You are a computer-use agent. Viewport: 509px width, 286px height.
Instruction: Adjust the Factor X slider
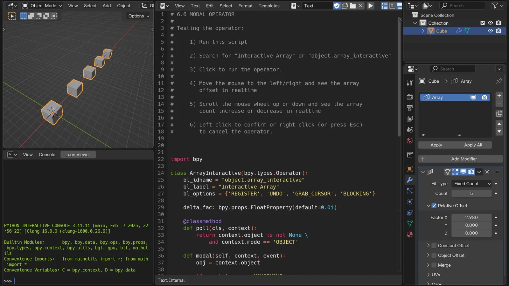(472, 217)
